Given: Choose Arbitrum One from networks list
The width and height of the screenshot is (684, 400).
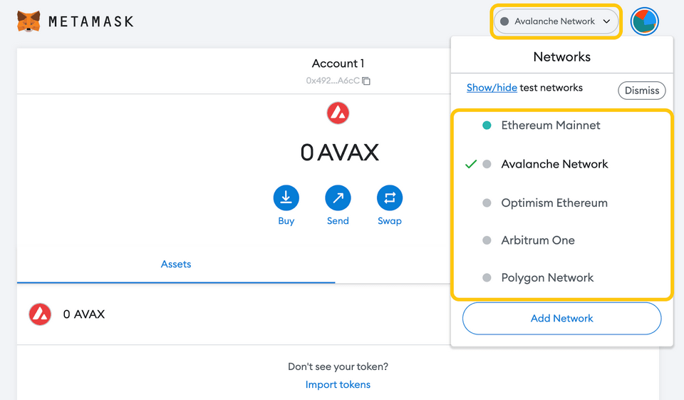Looking at the screenshot, I should tap(537, 240).
